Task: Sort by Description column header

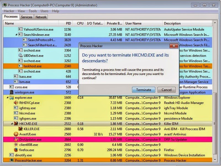Action: [x=187, y=23]
